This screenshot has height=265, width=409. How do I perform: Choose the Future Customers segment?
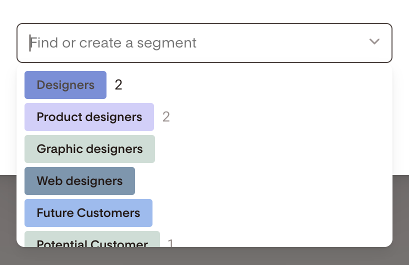point(88,213)
